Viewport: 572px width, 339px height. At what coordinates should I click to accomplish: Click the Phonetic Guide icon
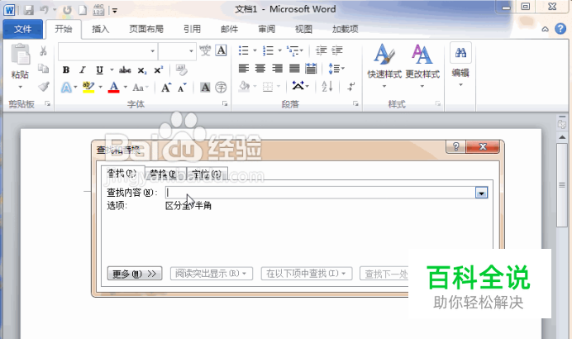coord(205,50)
